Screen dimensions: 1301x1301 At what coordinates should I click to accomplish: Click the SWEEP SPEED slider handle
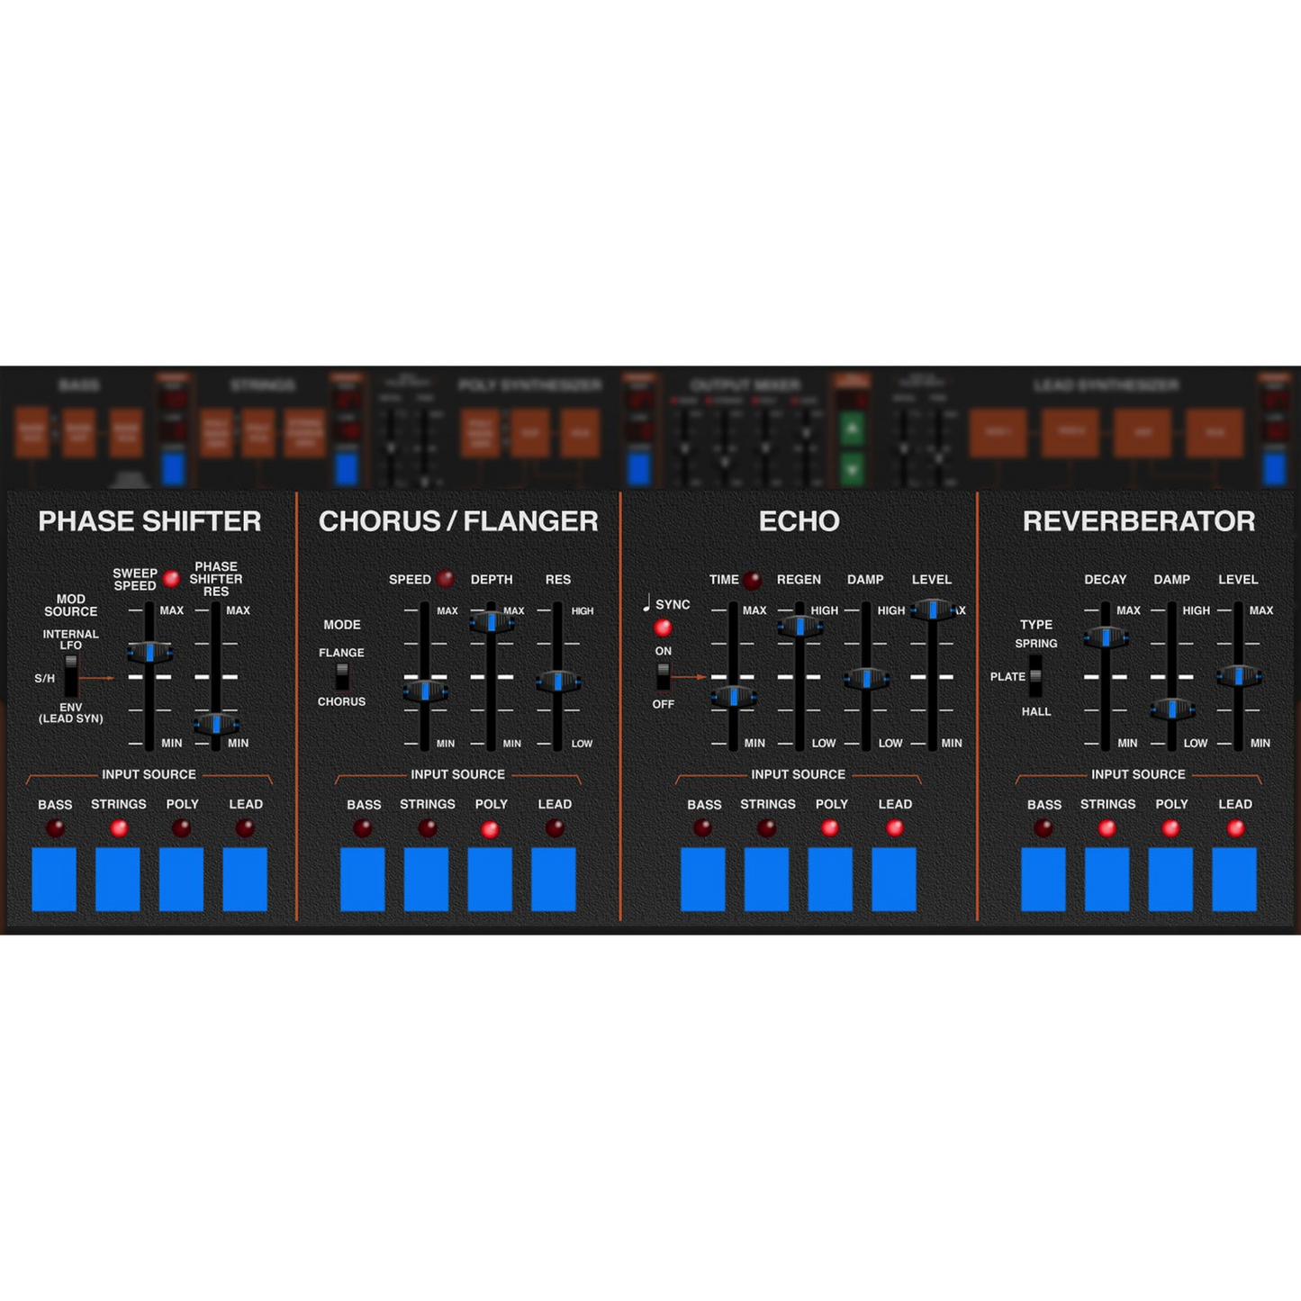[149, 653]
